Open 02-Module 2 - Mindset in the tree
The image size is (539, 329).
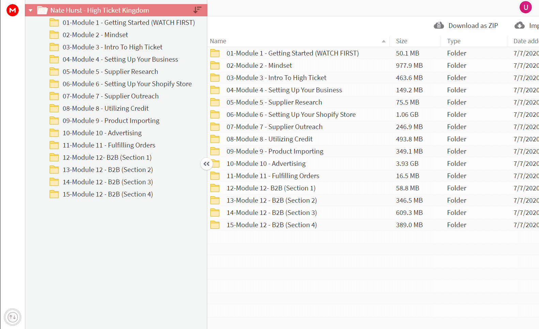coord(95,35)
